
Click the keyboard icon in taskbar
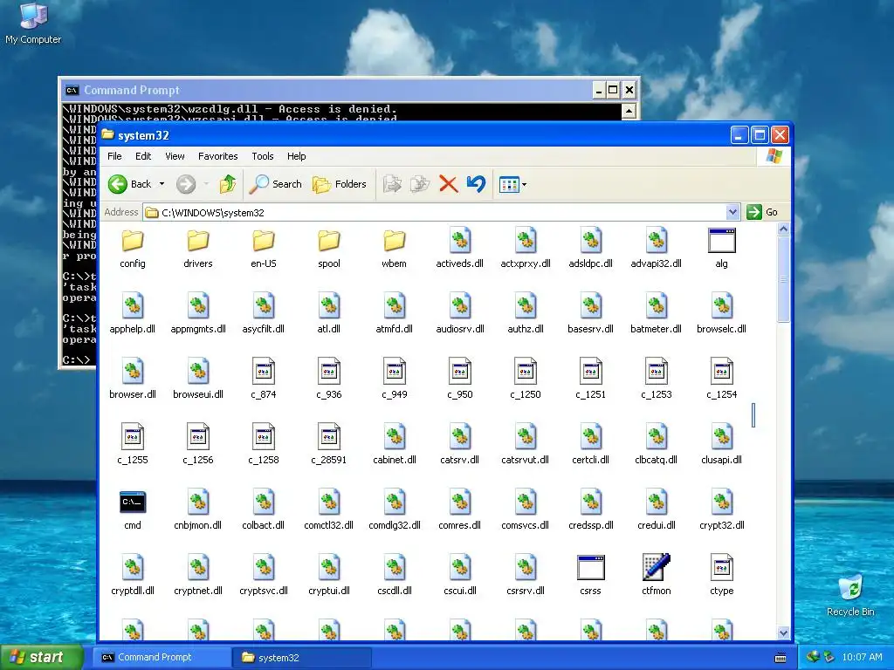tap(781, 658)
